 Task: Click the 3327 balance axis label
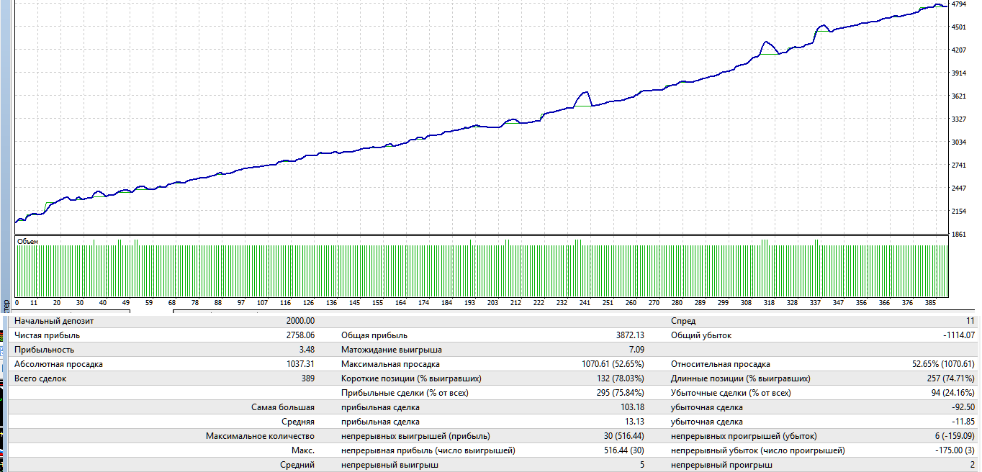pos(960,119)
